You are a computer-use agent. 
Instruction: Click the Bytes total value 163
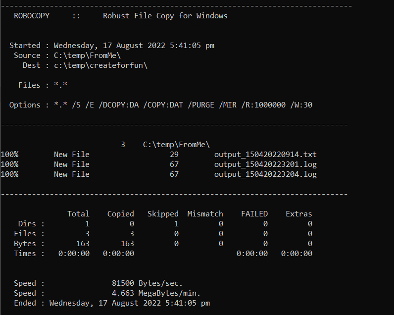(x=83, y=244)
